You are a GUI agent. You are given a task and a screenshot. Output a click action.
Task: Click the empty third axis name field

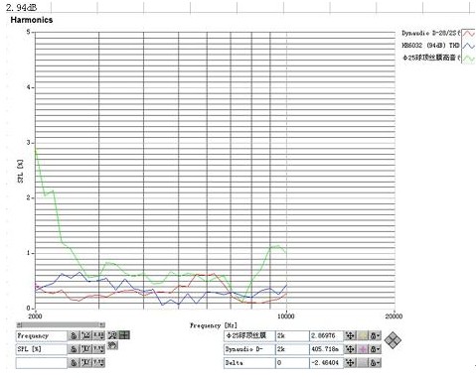click(42, 363)
